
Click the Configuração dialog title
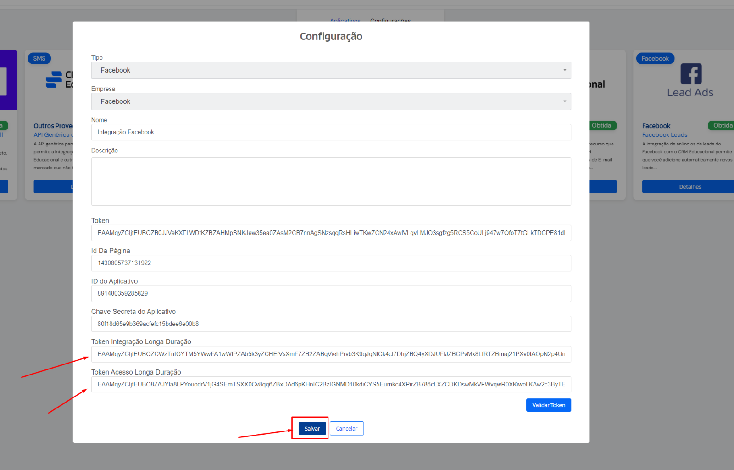[x=331, y=36]
